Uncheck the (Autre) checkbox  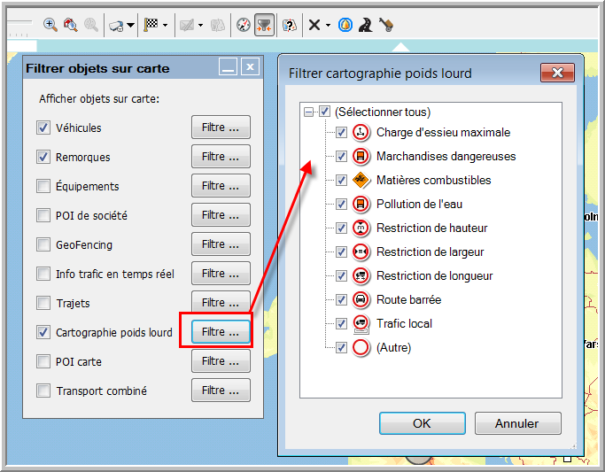pyautogui.click(x=341, y=348)
